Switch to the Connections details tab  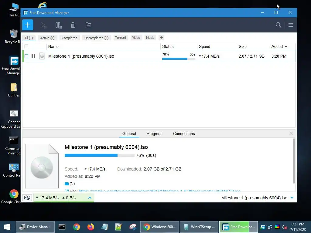(x=184, y=133)
